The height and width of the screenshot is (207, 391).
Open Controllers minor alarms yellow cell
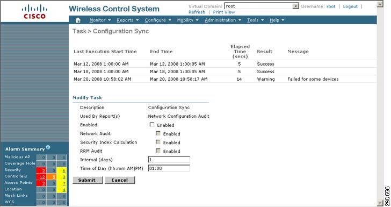[x=62, y=177]
